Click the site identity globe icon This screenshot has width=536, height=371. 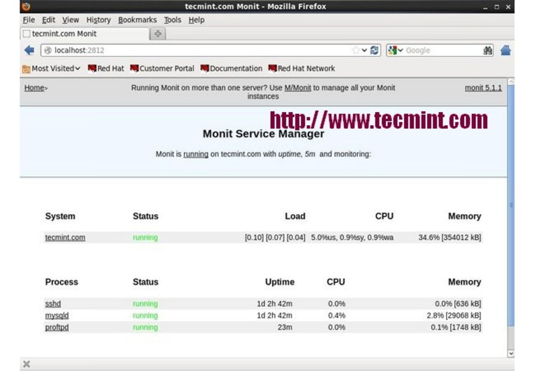coord(48,50)
